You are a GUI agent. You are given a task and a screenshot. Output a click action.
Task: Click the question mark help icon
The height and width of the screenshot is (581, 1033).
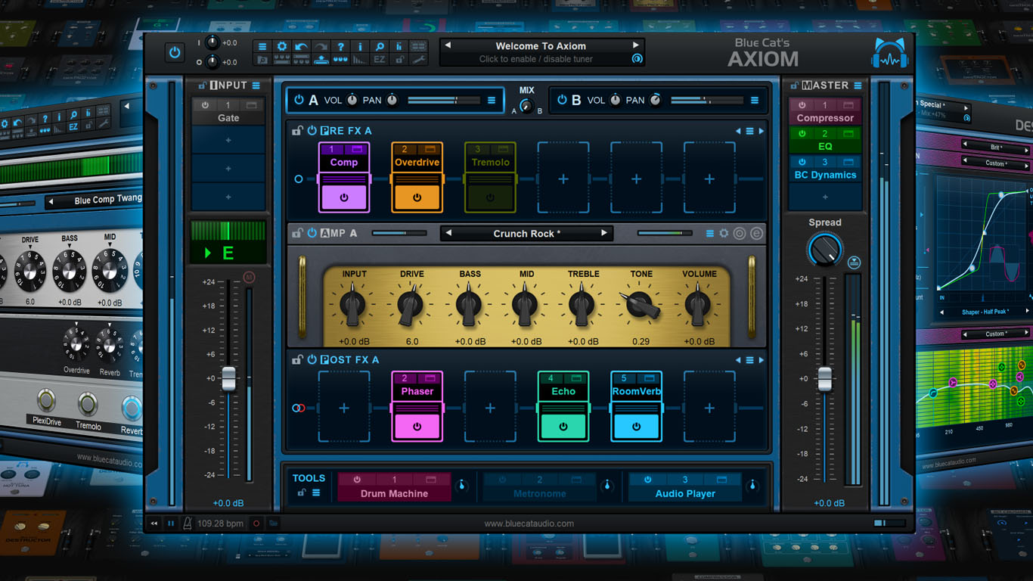[341, 46]
